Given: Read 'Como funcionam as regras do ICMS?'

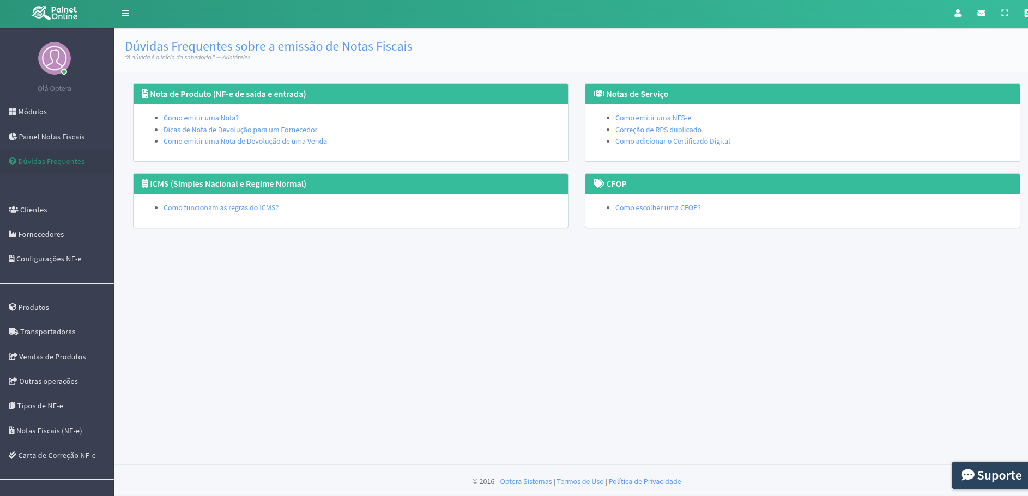Looking at the screenshot, I should 221,208.
